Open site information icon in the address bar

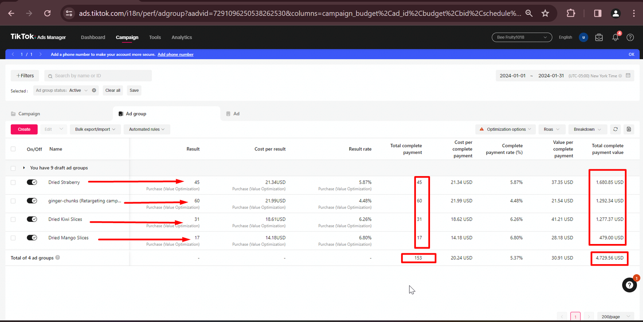[x=69, y=13]
